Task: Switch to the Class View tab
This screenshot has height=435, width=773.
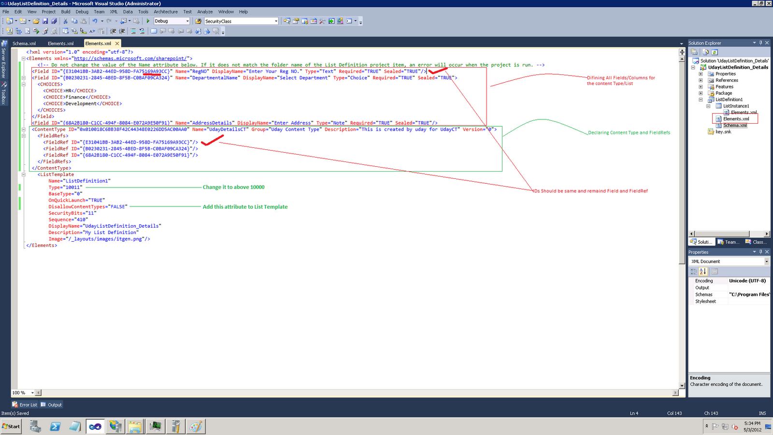Action: coord(756,242)
